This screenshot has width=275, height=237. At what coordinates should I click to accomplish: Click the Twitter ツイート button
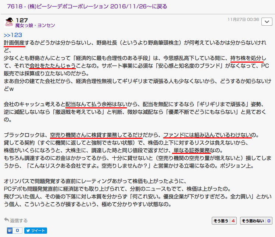35,231
